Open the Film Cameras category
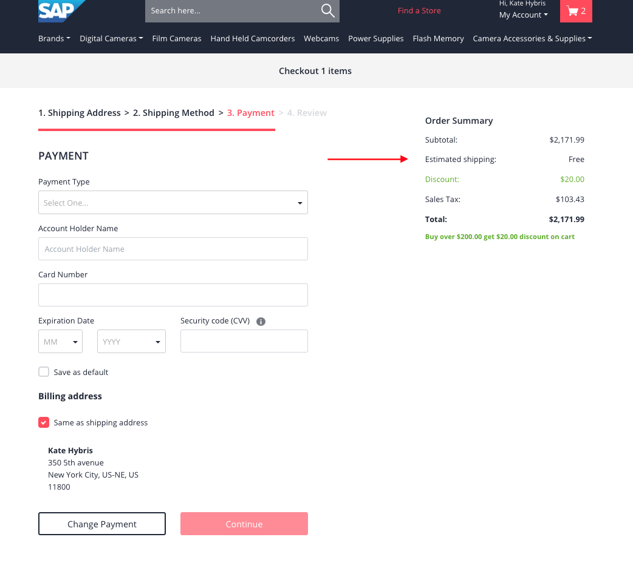 tap(176, 38)
